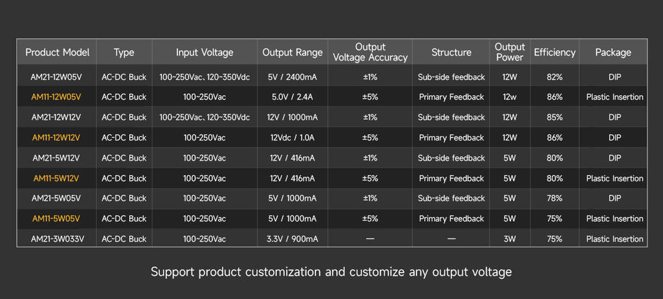Click the AM11-5W12V model entry
Viewport: 663px width, 299px height.
click(x=56, y=178)
